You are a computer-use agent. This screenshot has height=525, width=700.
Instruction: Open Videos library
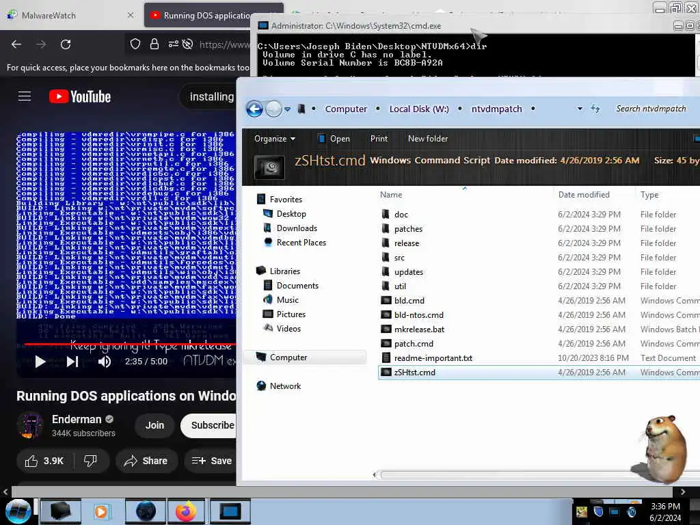pos(288,328)
